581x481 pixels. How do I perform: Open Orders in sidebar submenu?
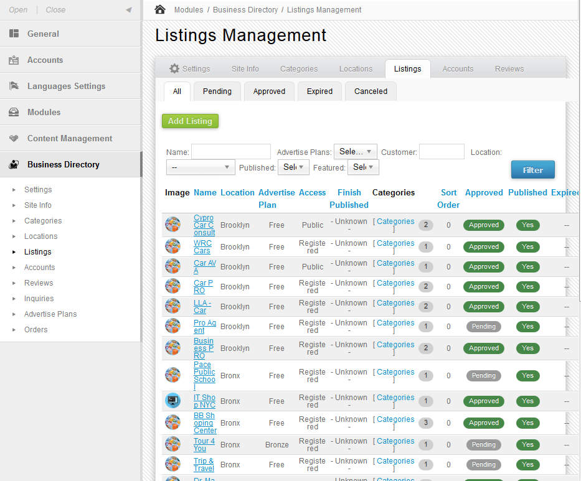point(36,329)
